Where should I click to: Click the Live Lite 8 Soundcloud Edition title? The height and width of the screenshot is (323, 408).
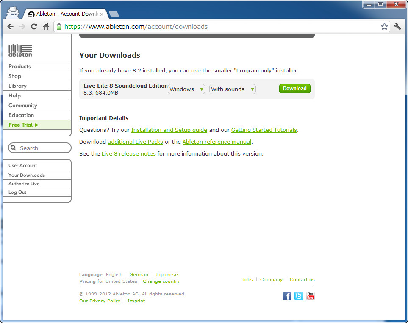[x=125, y=86]
